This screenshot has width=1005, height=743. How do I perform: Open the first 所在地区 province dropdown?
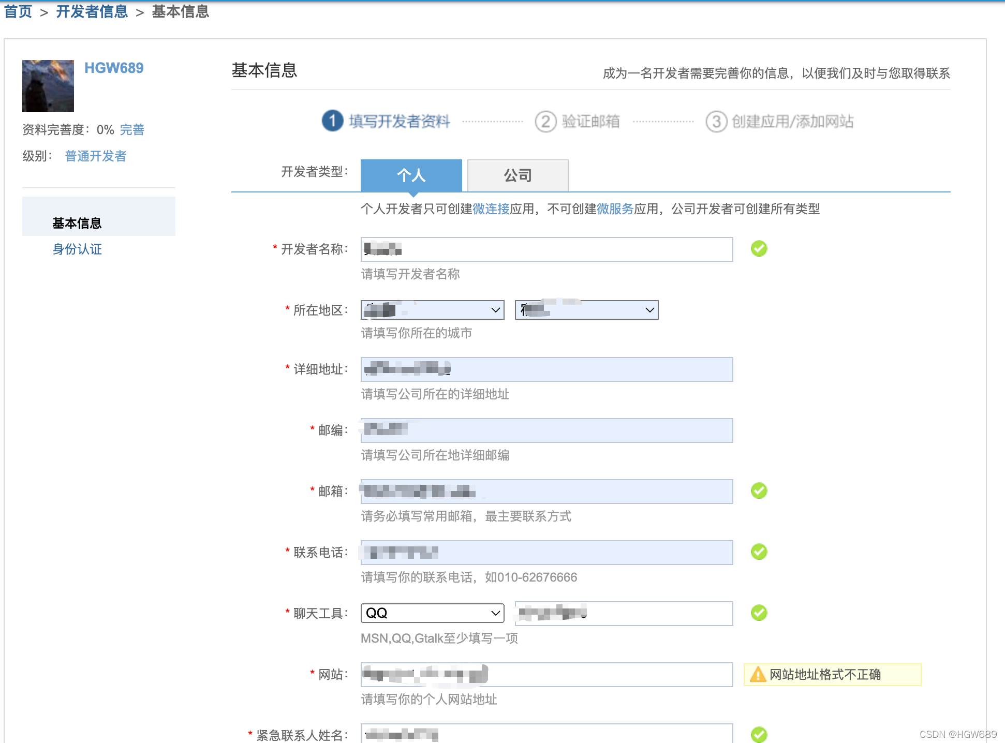[x=433, y=310]
